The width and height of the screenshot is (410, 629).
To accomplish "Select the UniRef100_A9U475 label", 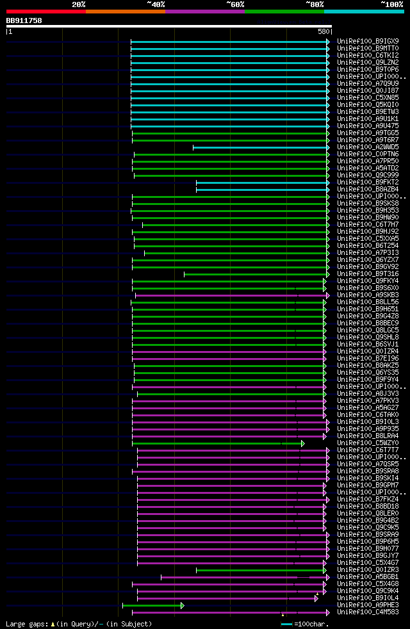I will pyautogui.click(x=368, y=126).
